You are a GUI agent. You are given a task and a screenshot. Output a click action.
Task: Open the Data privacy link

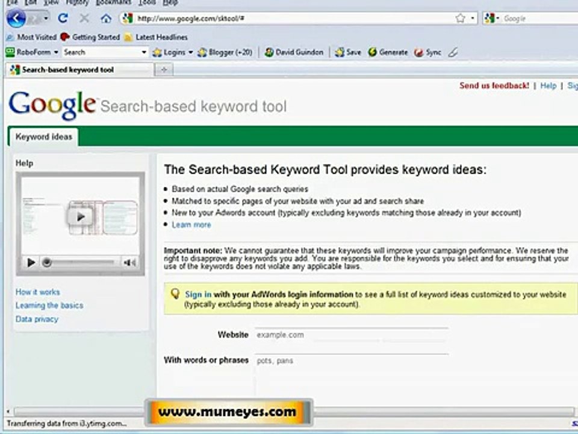pyautogui.click(x=37, y=319)
